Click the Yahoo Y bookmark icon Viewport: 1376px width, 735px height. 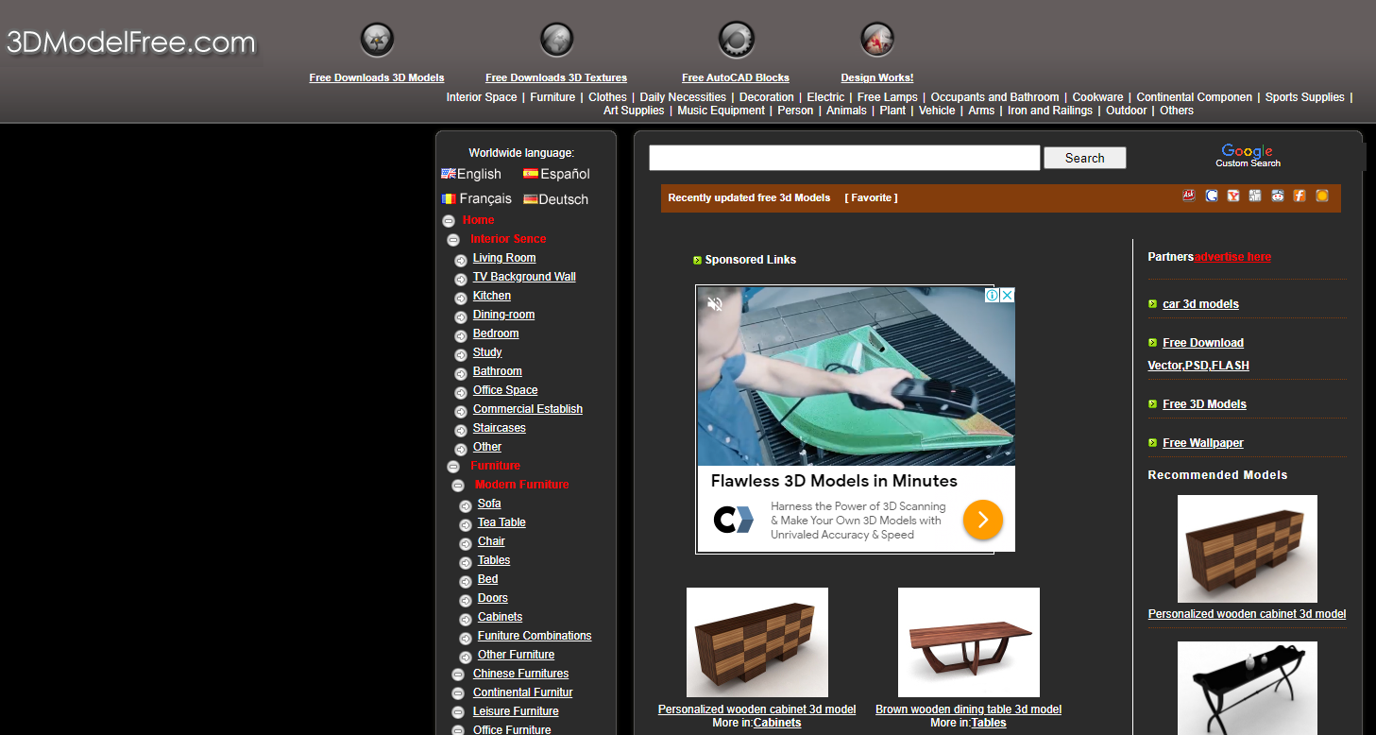(1233, 196)
